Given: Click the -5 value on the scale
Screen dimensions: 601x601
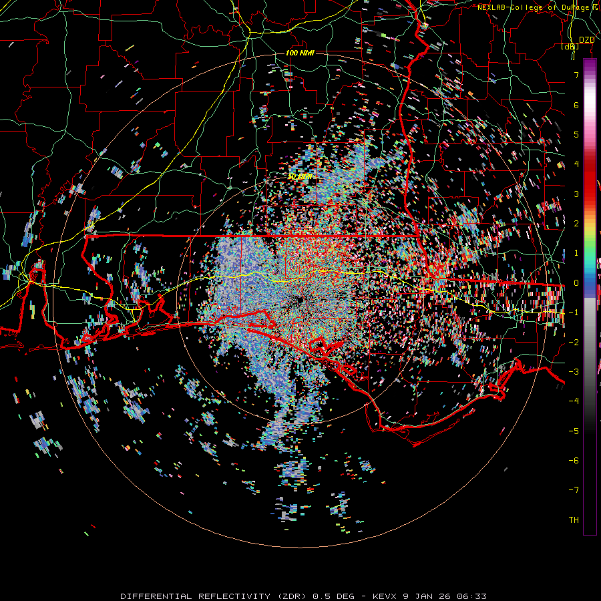Looking at the screenshot, I should pos(574,431).
